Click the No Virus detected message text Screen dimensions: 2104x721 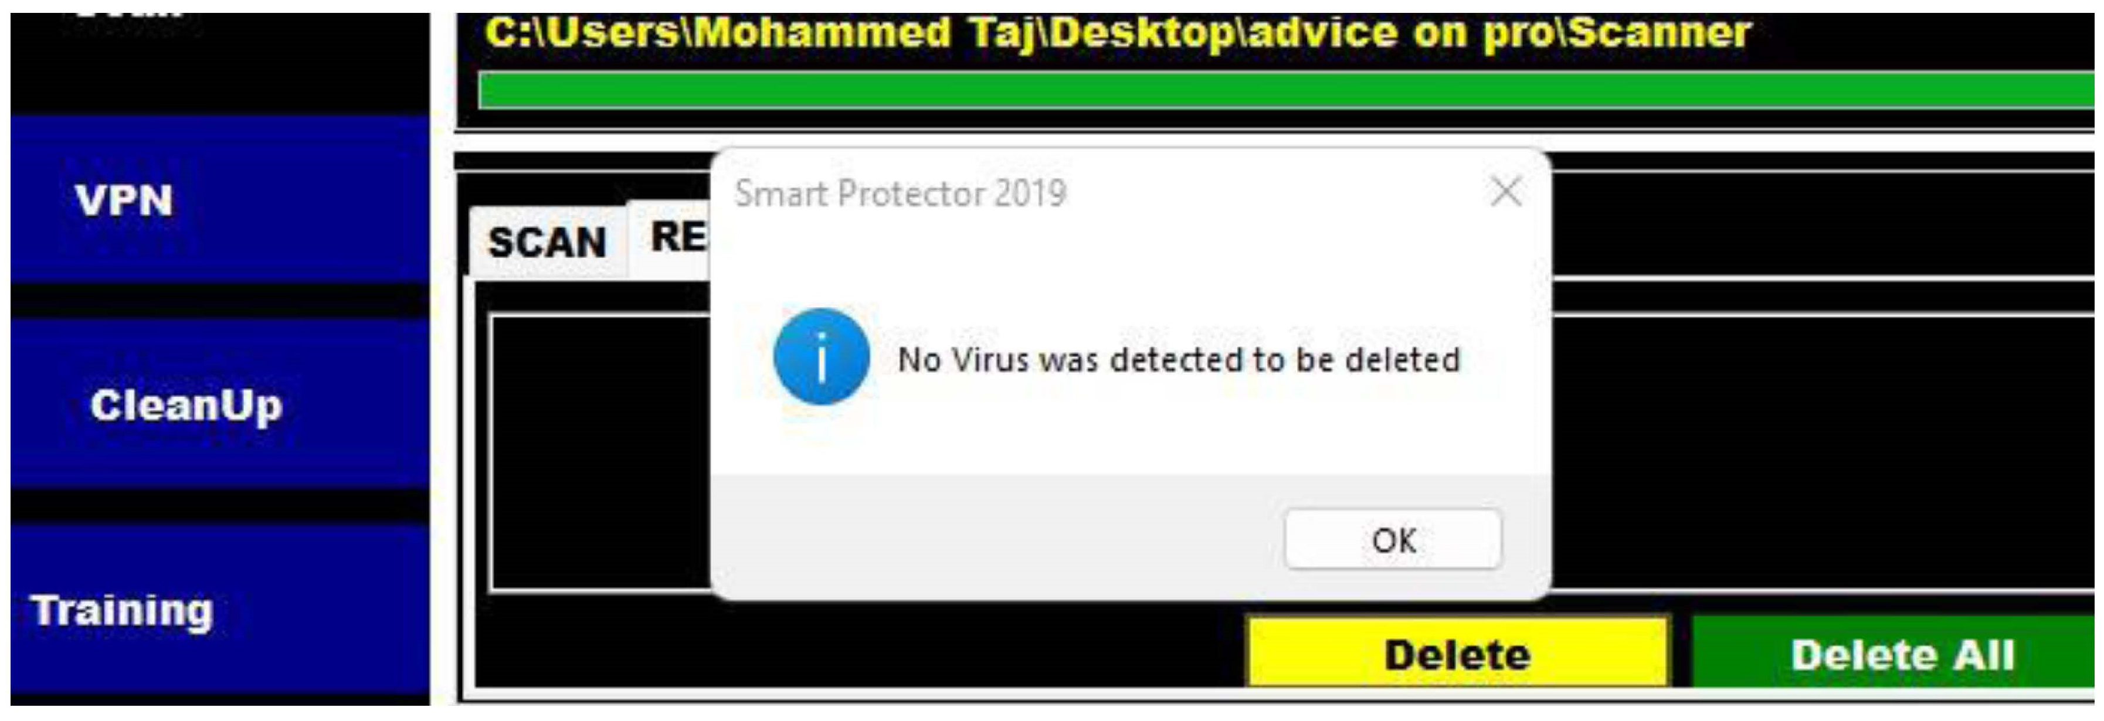click(1179, 359)
